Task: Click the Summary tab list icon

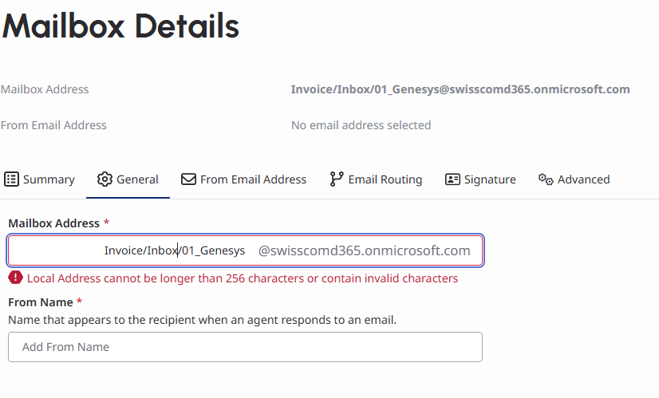Action: pos(12,179)
